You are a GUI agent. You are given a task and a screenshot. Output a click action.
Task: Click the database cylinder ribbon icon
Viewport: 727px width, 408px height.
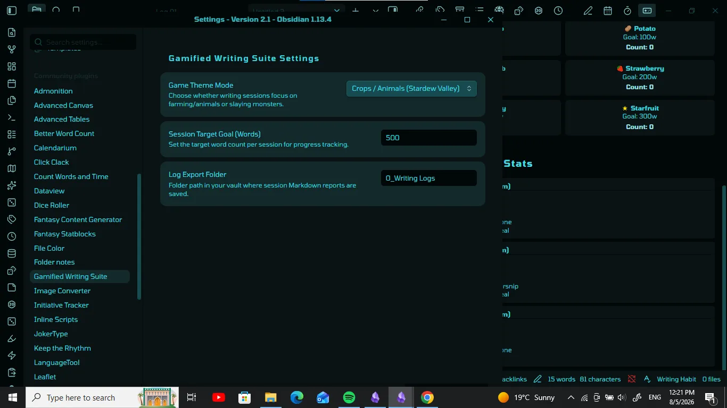coord(11,253)
